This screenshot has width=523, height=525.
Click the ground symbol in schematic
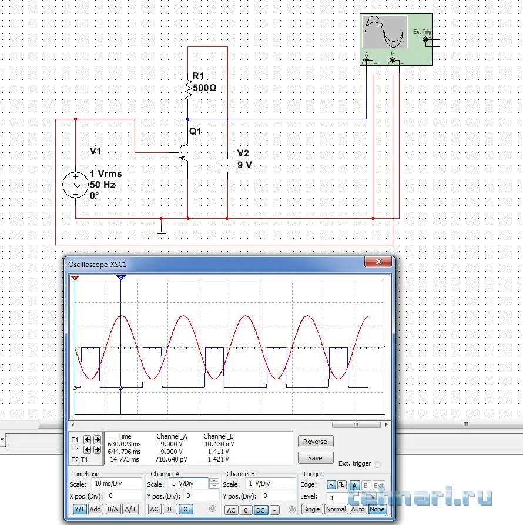click(161, 232)
